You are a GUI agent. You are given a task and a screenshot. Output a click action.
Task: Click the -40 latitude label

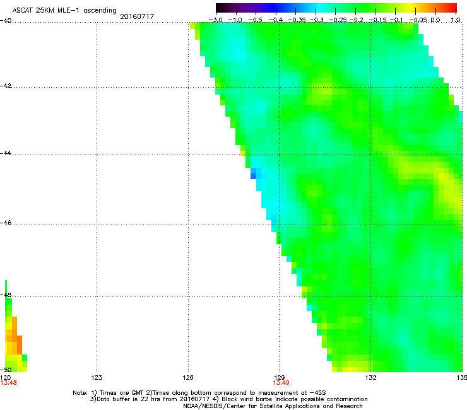tap(6, 21)
